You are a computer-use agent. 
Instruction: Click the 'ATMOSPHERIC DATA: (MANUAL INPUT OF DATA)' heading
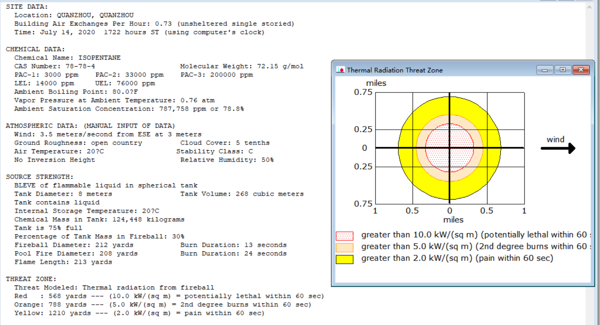(x=90, y=126)
